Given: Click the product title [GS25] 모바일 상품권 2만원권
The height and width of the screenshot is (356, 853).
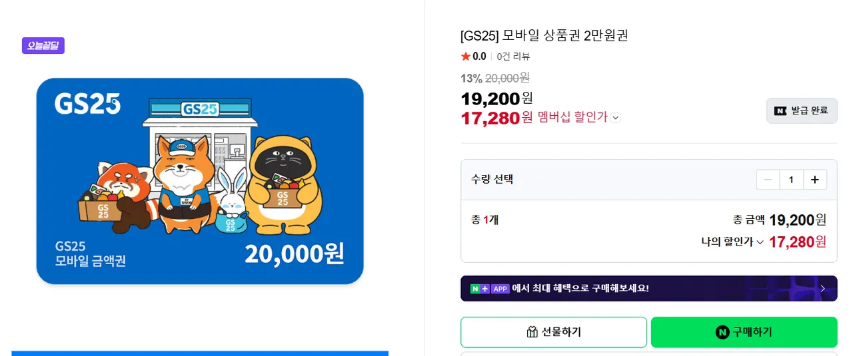Looking at the screenshot, I should (544, 36).
